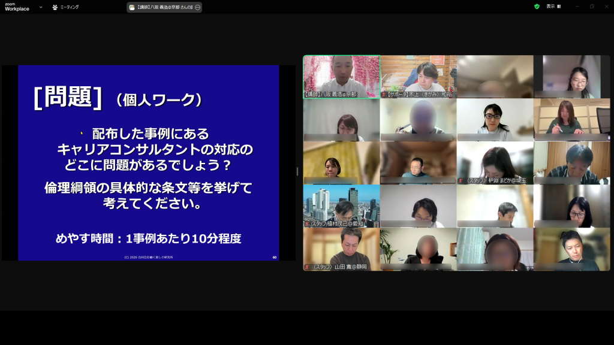
Task: Click the Zoom Workplace logo
Action: coord(16,7)
